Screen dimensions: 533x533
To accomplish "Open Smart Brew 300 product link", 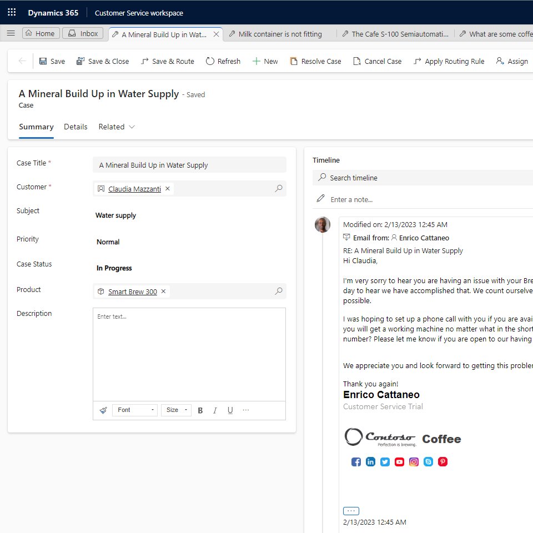I will click(x=133, y=291).
